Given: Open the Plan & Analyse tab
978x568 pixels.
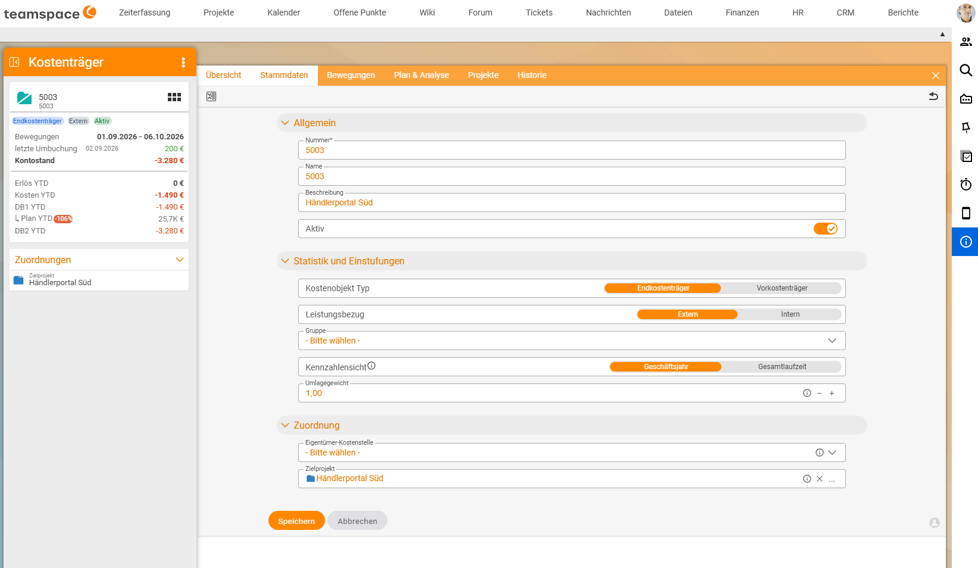Looking at the screenshot, I should coord(421,75).
